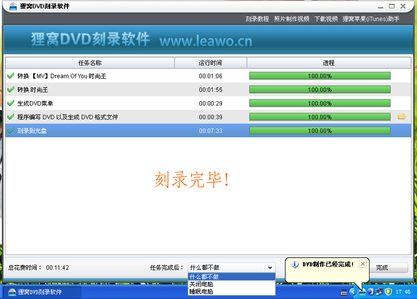The width and height of the screenshot is (417, 299).
Task: Click 刻录完毕! message text
Action: pos(192,180)
